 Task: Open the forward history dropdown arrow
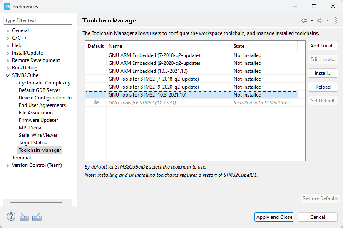tap(328, 20)
